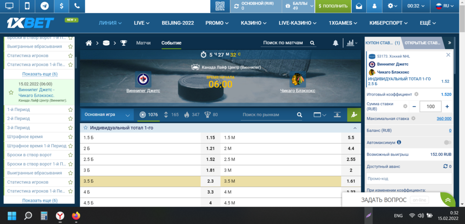Open the mobile app phone icon
465x224 pixels.
pos(27,6)
